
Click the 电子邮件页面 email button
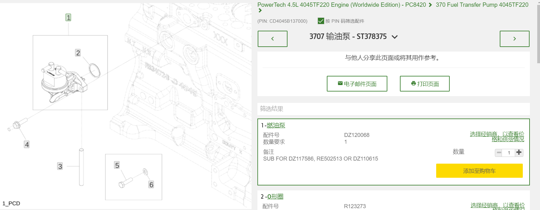[x=357, y=84]
